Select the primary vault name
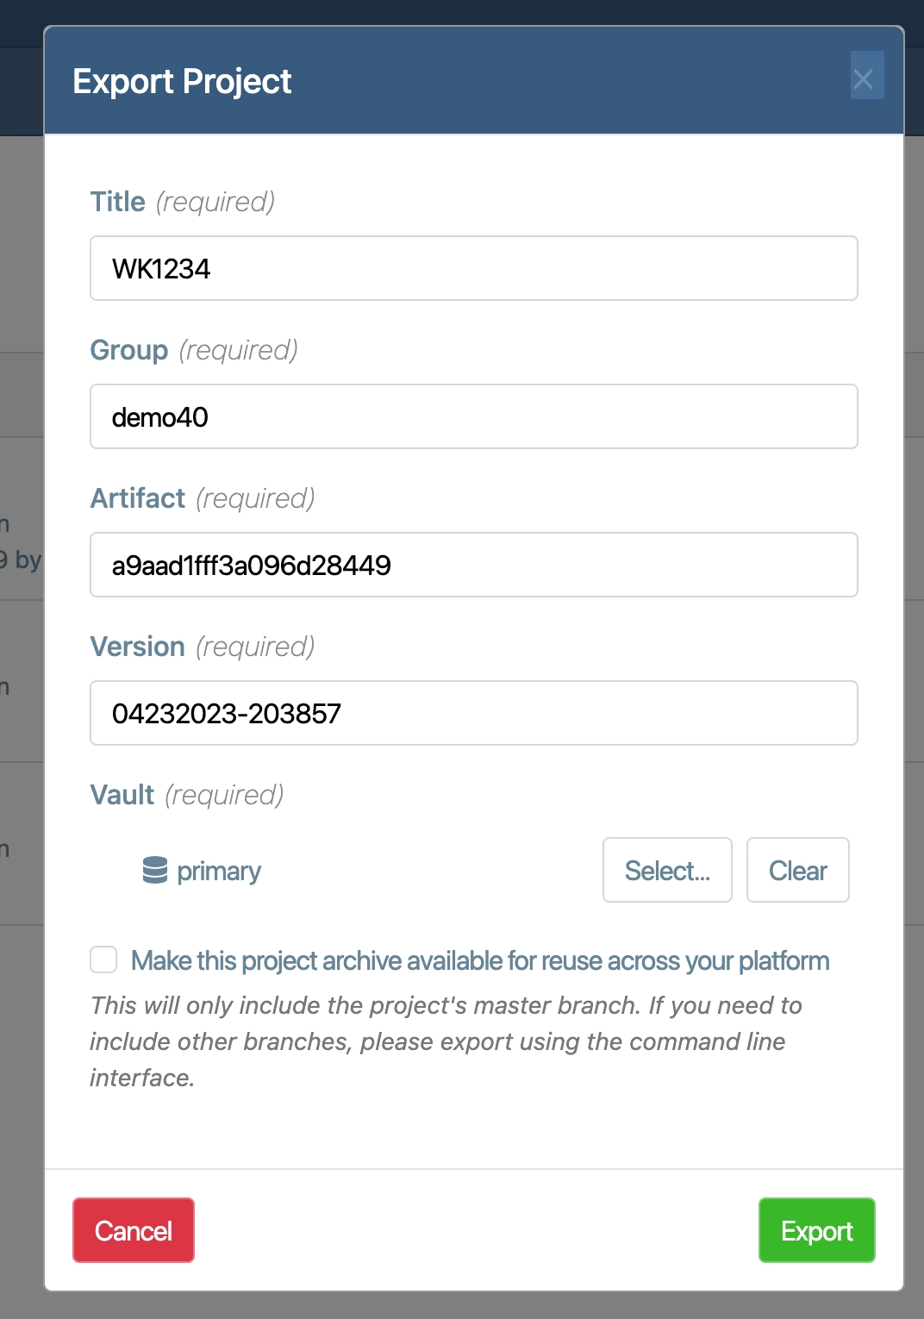This screenshot has width=924, height=1319. pyautogui.click(x=219, y=871)
